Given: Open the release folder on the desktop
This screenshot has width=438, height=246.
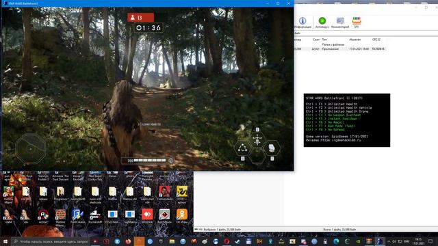Looking at the screenshot, I should point(43,193).
